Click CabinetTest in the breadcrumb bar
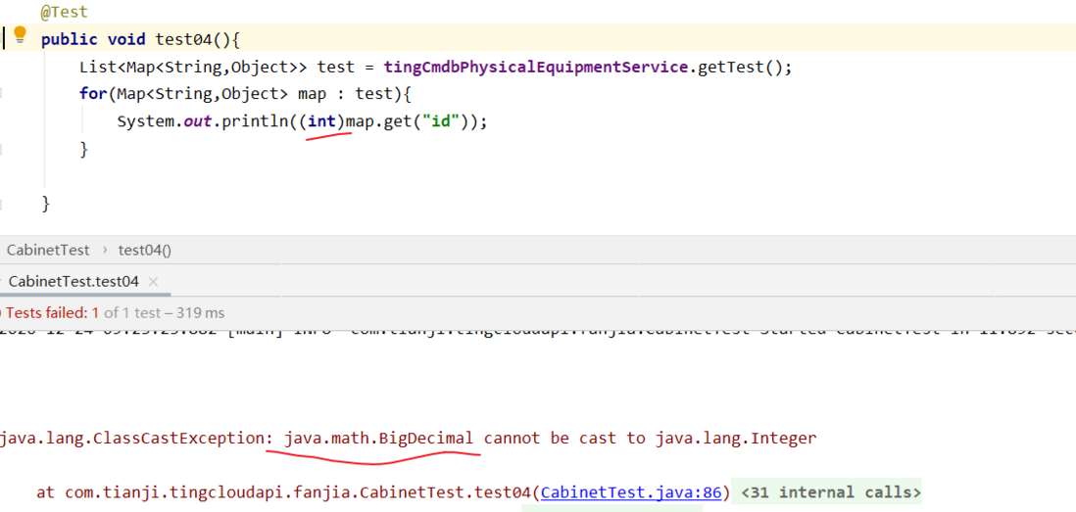 pyautogui.click(x=48, y=251)
